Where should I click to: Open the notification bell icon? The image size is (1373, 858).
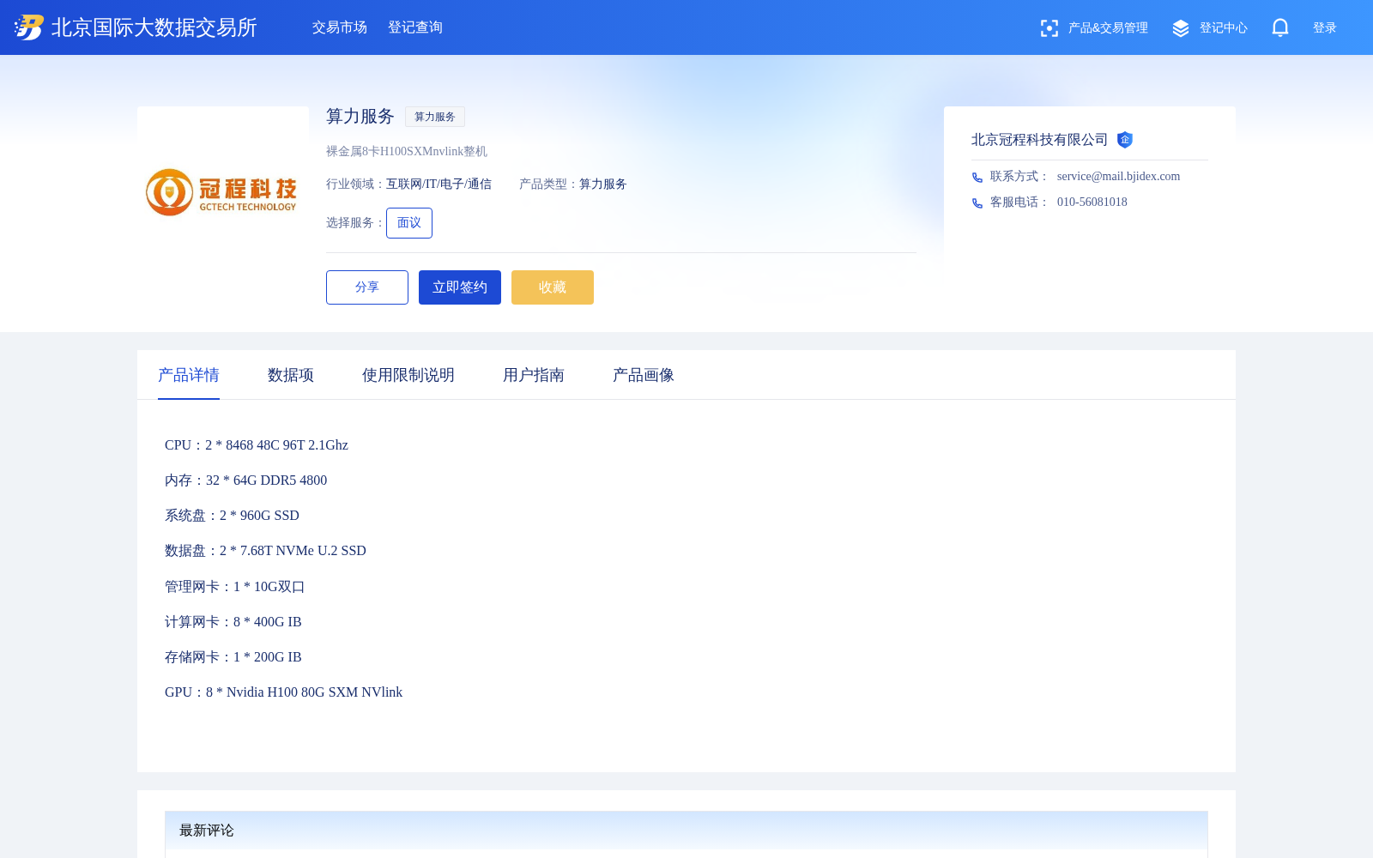pos(1280,27)
